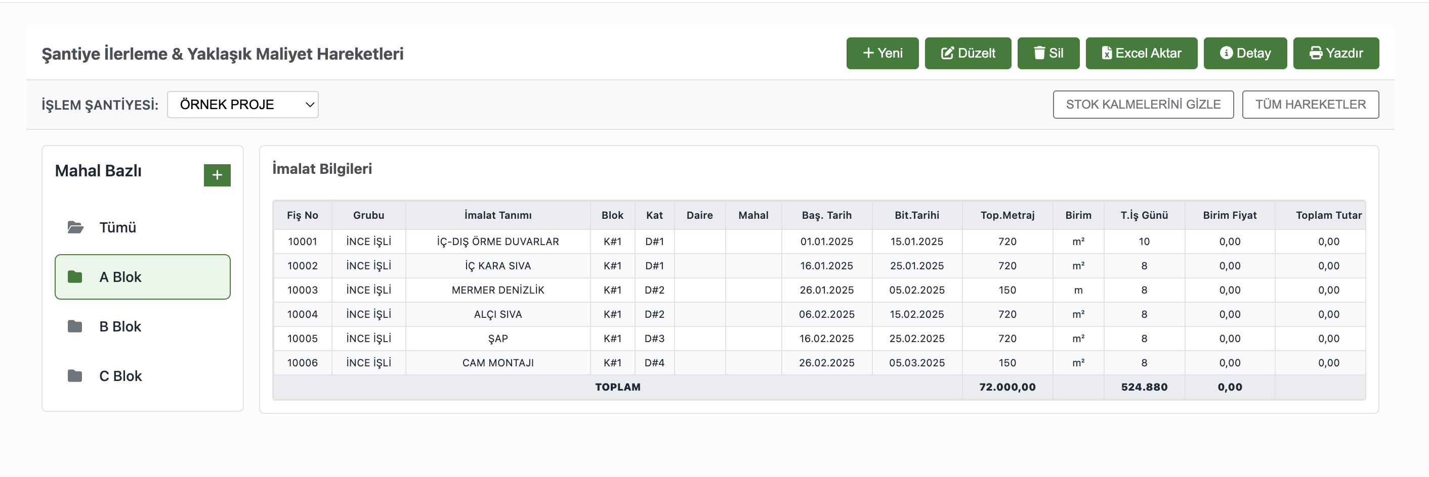Export table with Excel Aktar
Viewport: 1429px width, 477px height.
pyautogui.click(x=1141, y=53)
